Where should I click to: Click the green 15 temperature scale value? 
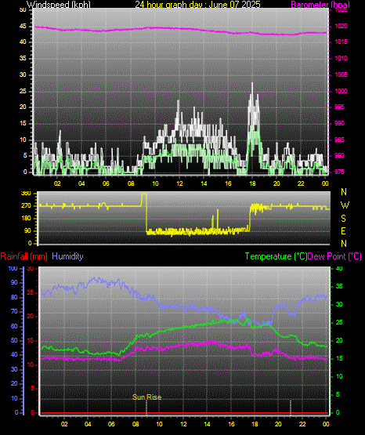click(339, 358)
